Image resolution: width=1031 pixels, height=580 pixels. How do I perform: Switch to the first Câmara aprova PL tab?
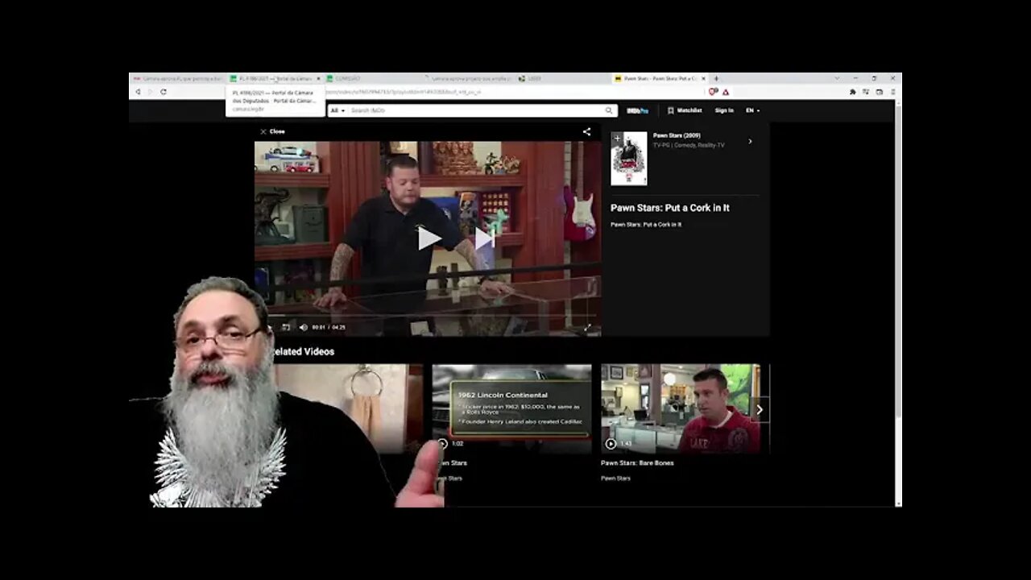(177, 79)
